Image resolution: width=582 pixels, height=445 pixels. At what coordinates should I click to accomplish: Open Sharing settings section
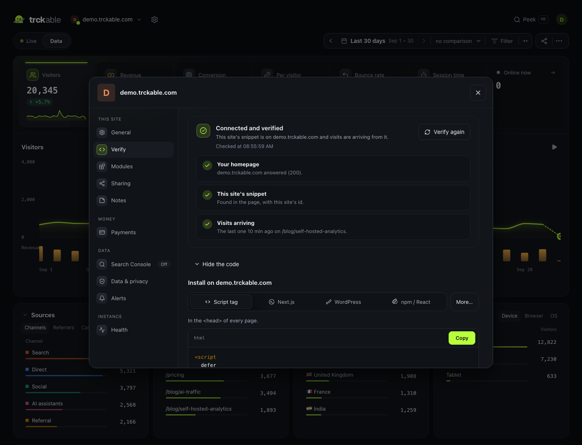(134, 184)
